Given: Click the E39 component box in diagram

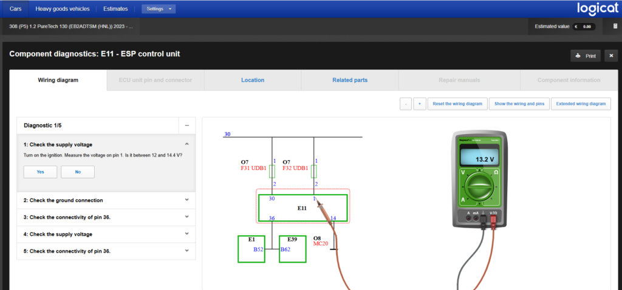Looking at the screenshot, I should (x=292, y=249).
